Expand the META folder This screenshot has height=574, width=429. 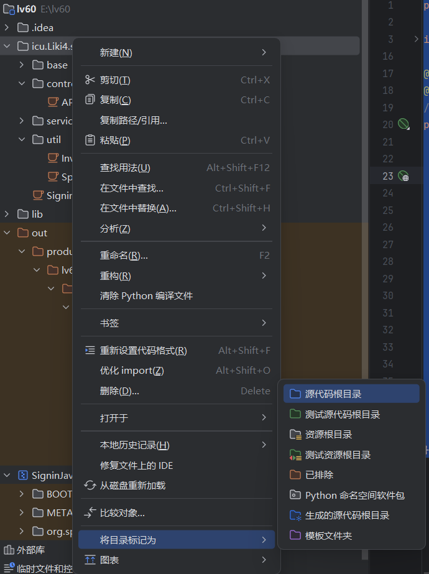click(22, 512)
